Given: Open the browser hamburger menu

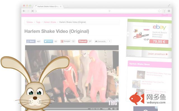Looking at the screenshot, I should click(x=169, y=11).
